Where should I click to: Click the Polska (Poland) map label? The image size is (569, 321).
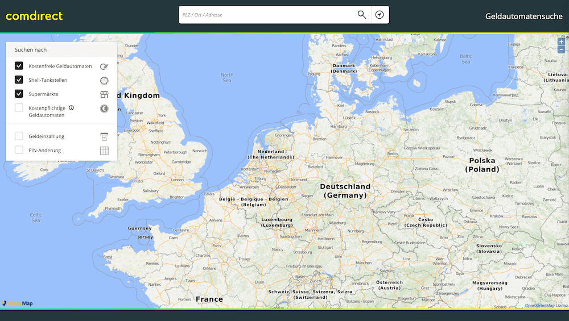click(482, 165)
